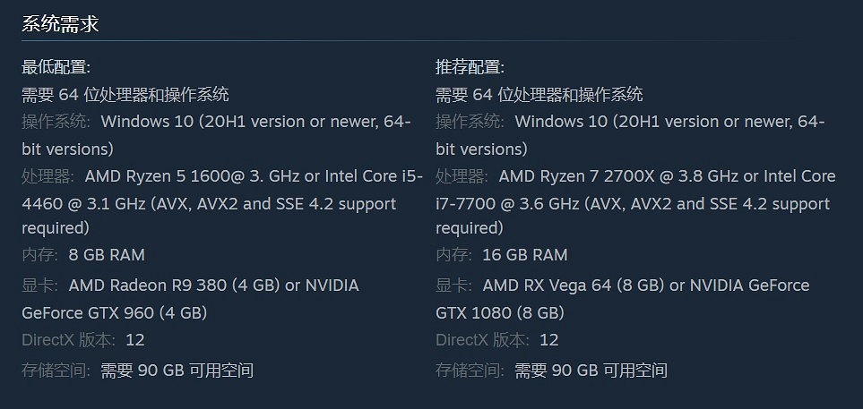The image size is (863, 409).
Task: Select the 显卡 label under 最低配置
Action: [x=39, y=285]
